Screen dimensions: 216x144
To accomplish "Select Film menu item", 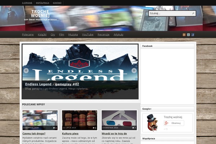I will pos(62,35).
